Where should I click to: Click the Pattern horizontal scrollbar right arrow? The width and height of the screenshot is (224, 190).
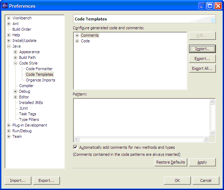coord(206,139)
